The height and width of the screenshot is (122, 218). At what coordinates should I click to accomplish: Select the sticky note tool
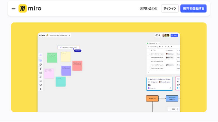[40, 65]
